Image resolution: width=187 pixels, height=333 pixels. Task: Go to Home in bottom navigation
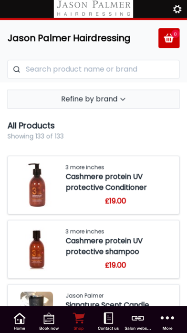[x=20, y=321]
